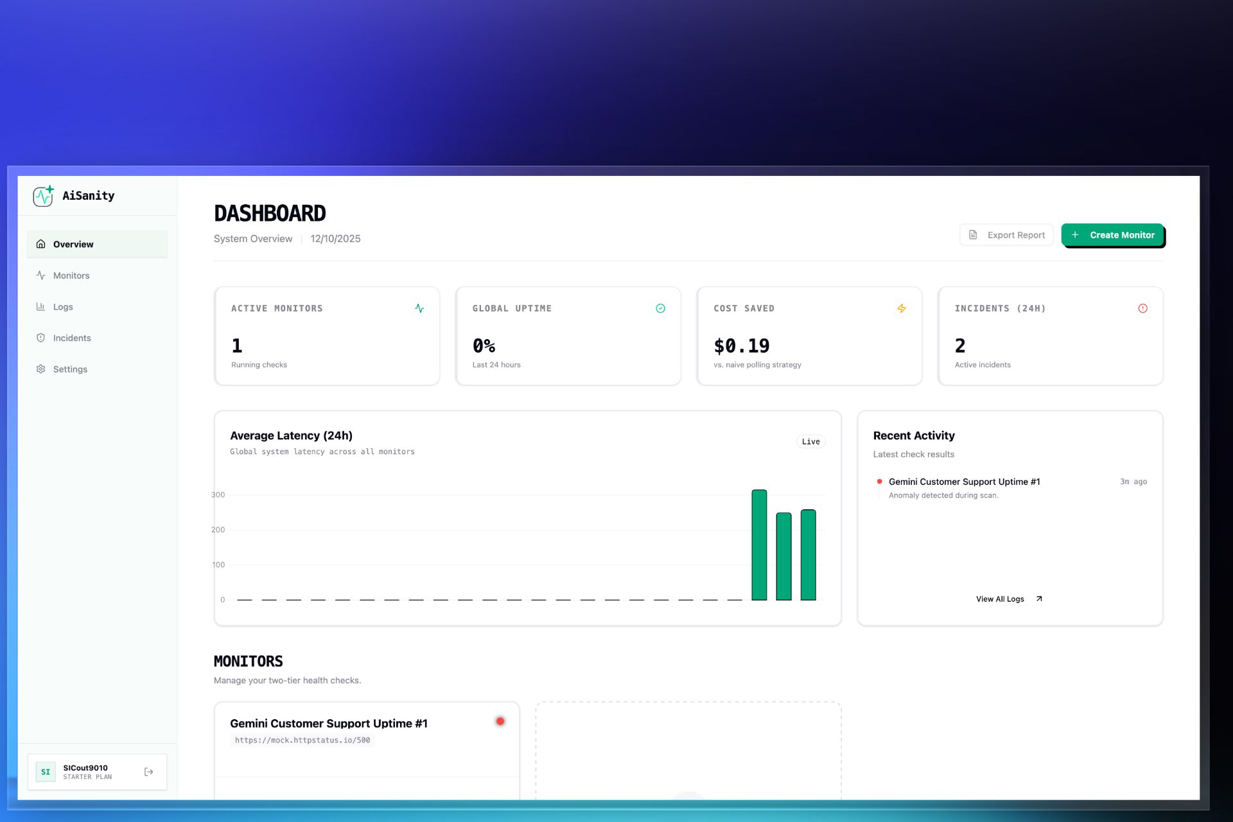The image size is (1233, 822).
Task: Click the SI user avatar badge
Action: tap(46, 772)
